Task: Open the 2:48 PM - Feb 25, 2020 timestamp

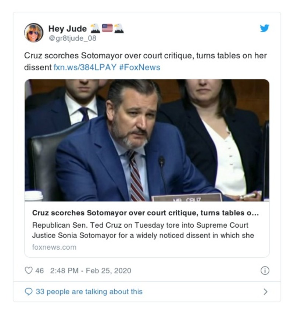Action: click(x=90, y=271)
